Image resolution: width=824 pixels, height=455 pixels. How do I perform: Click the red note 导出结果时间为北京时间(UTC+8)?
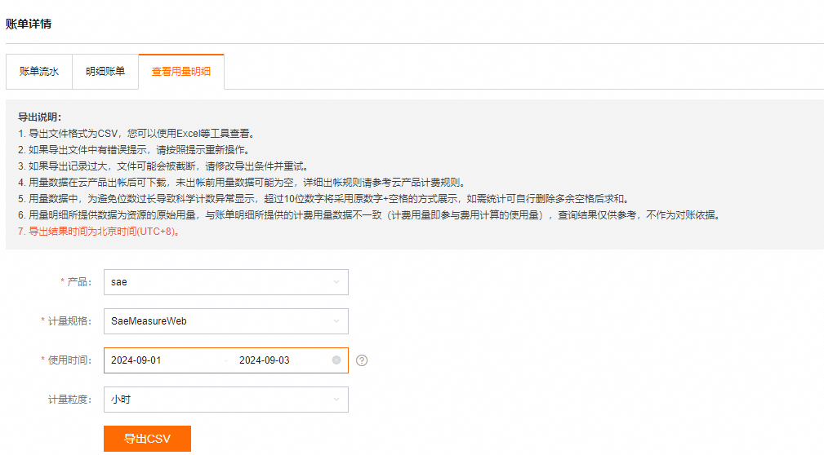pyautogui.click(x=100, y=232)
